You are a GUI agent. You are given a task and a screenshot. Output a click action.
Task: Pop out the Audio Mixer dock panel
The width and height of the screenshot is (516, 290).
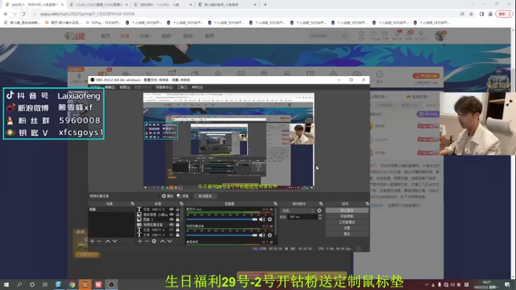(275, 204)
